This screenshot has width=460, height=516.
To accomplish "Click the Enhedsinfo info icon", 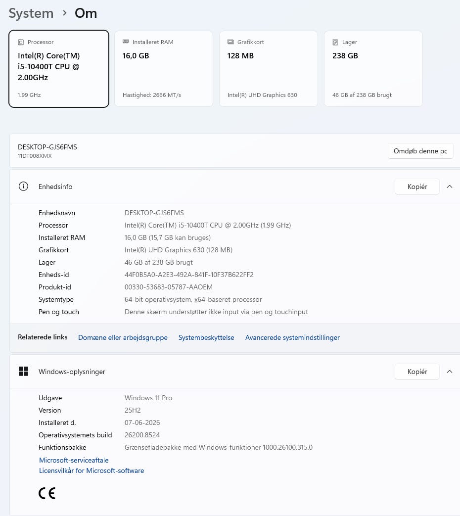I will coord(23,186).
